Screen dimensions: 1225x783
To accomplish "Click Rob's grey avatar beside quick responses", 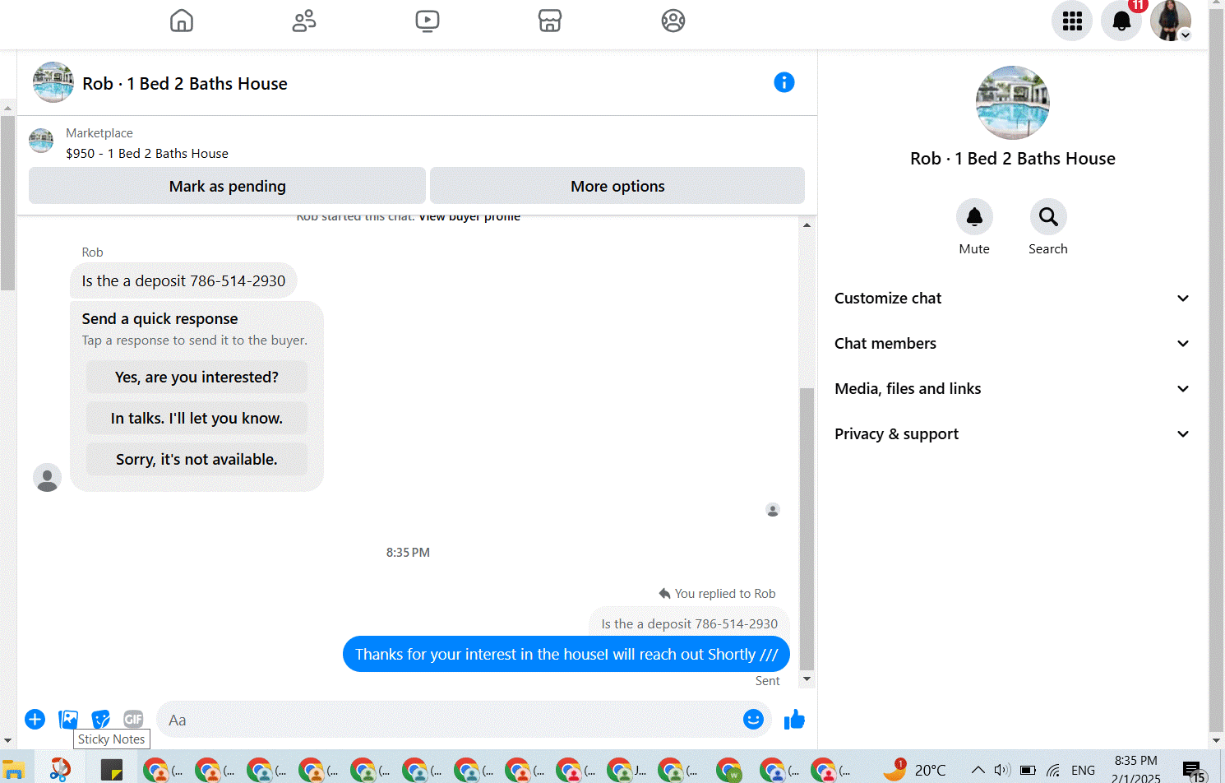I will (x=47, y=477).
